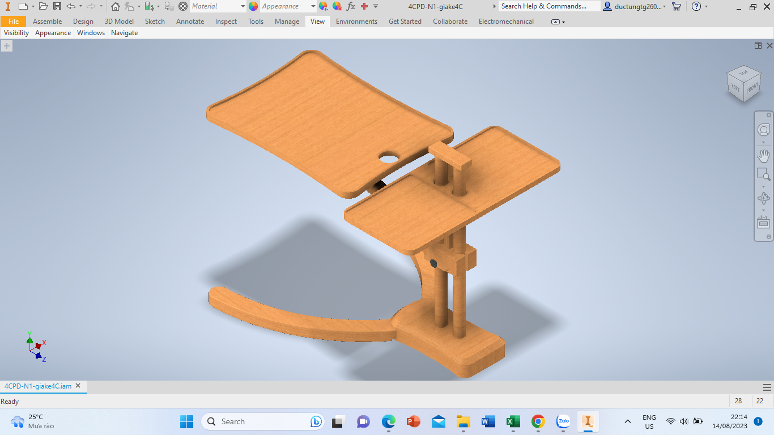Click the Local Update lightning icon
The width and height of the screenshot is (774, 435).
coord(129,6)
